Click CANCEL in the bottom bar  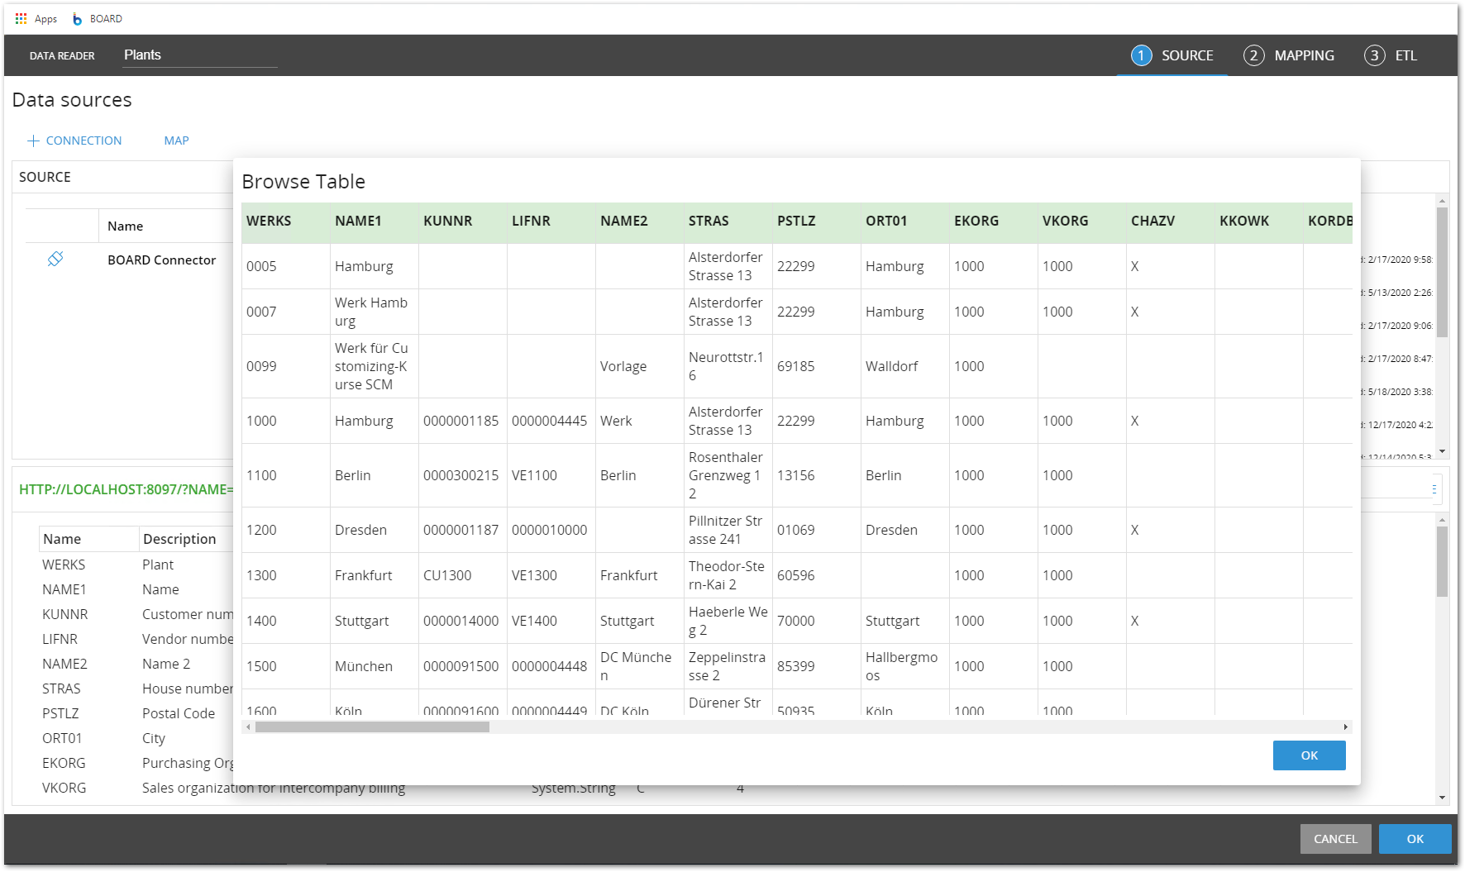(x=1335, y=839)
